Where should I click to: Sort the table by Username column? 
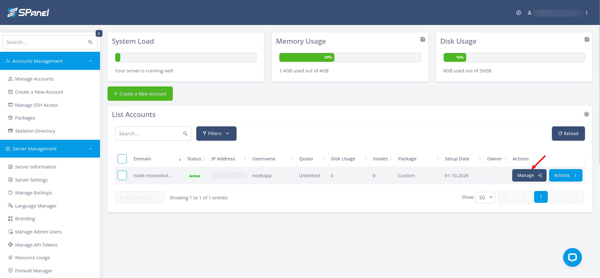pyautogui.click(x=273, y=159)
